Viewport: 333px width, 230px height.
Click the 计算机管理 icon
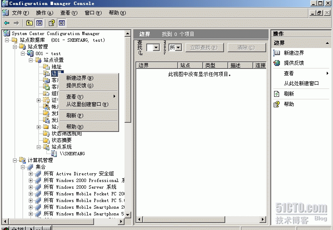pyautogui.click(x=23, y=160)
